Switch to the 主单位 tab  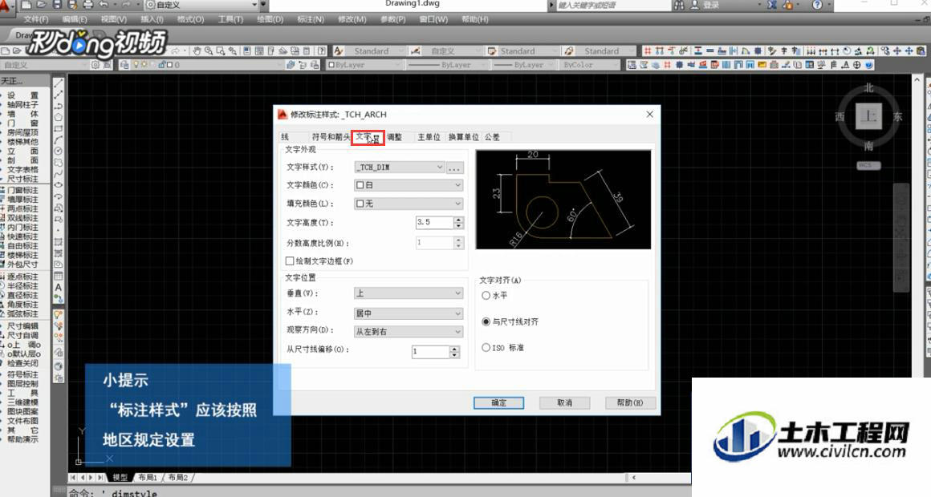429,137
